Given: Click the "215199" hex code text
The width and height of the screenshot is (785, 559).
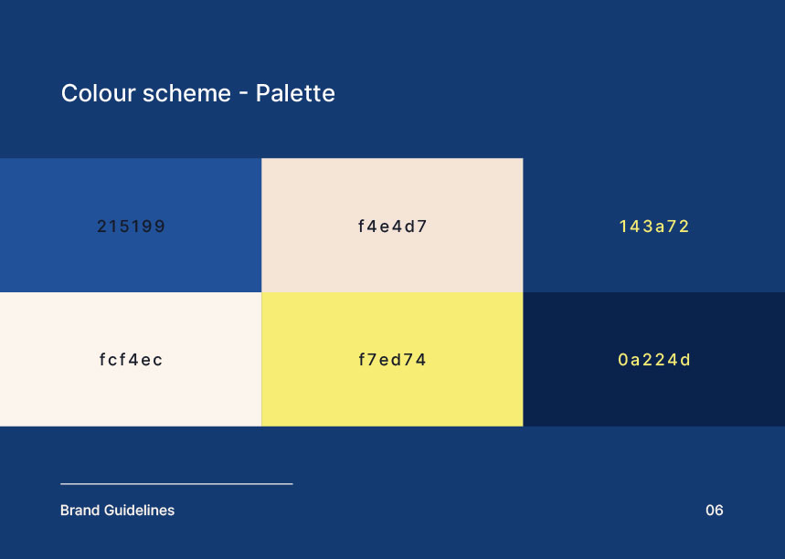Looking at the screenshot, I should (131, 227).
